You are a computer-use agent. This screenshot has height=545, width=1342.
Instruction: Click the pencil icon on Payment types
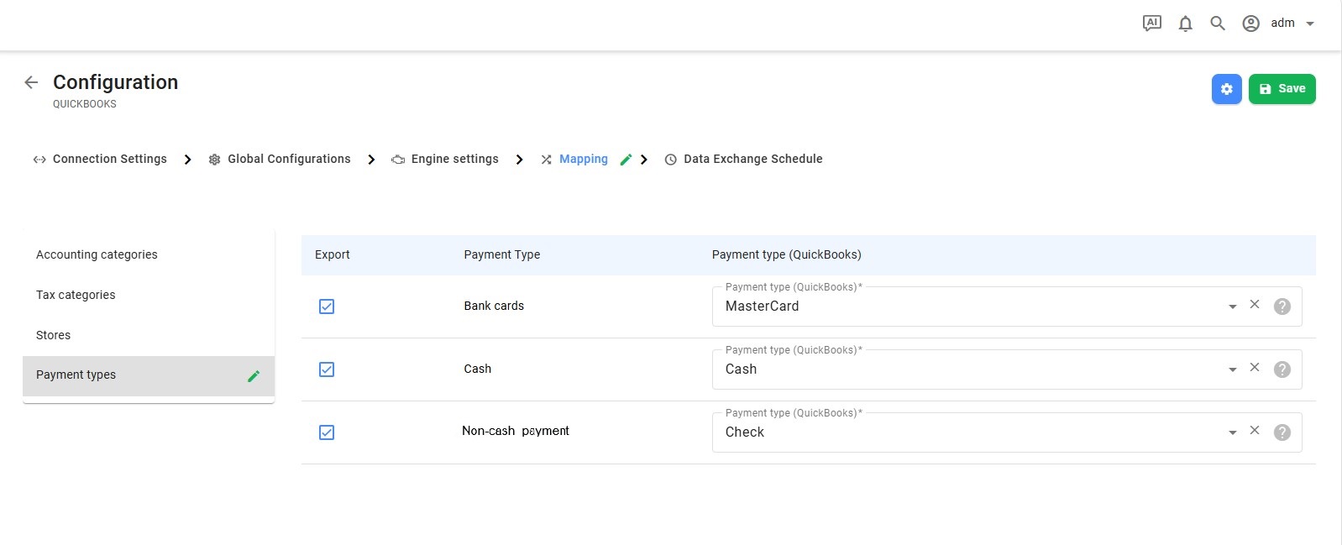pos(254,376)
